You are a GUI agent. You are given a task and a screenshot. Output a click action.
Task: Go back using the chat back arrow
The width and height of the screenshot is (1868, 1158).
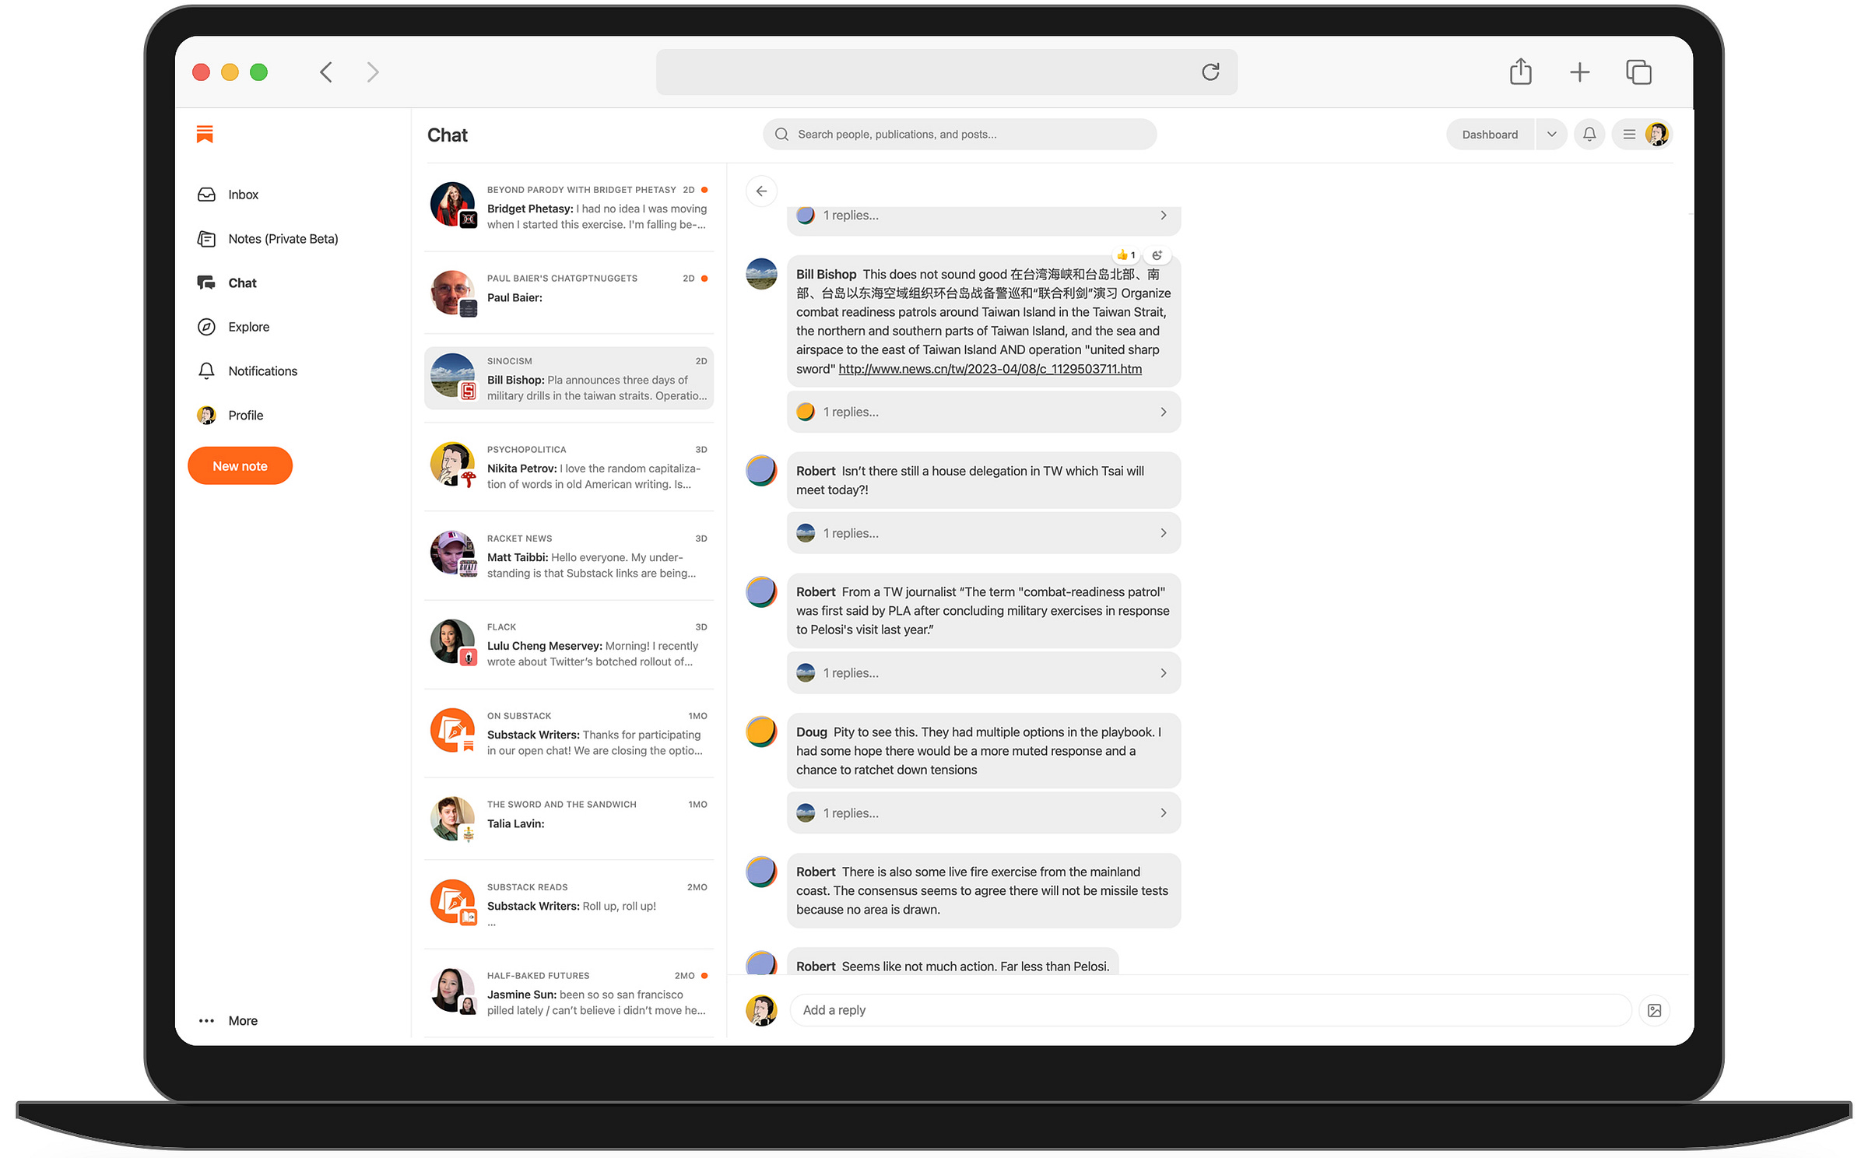pos(761,191)
